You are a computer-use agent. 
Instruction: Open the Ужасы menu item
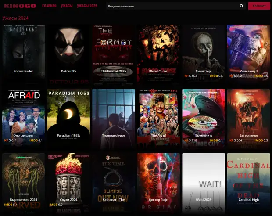coord(67,6)
